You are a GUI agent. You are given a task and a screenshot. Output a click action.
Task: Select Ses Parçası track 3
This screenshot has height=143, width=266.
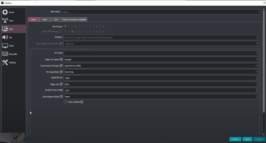79,26
